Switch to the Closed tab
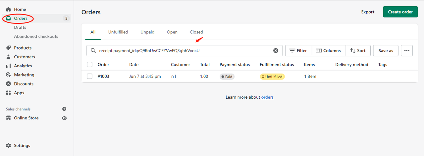424x156 pixels. [x=196, y=32]
